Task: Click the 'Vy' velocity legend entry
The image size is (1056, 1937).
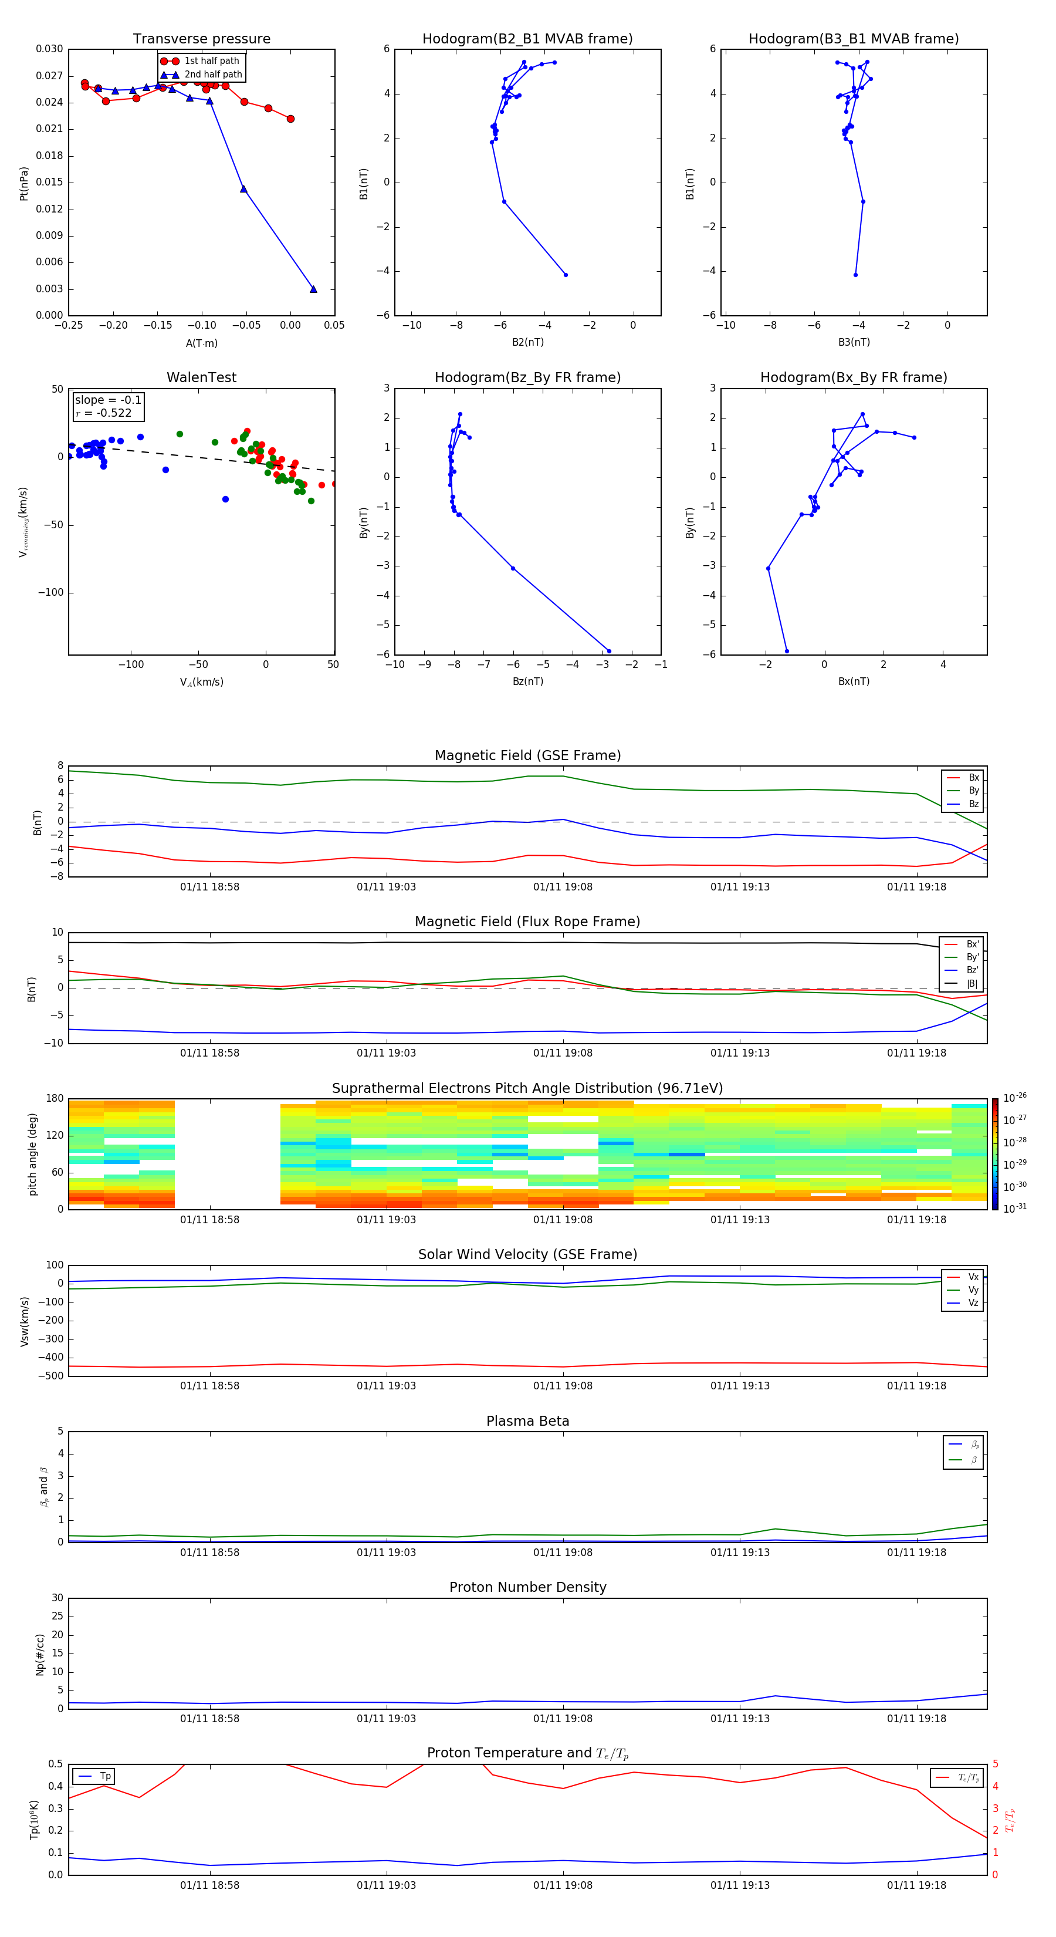Action: tap(963, 1290)
